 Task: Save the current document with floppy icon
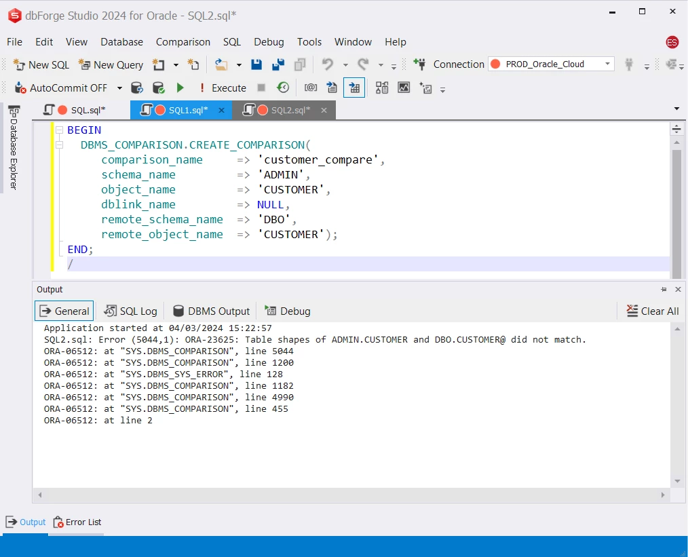(256, 65)
